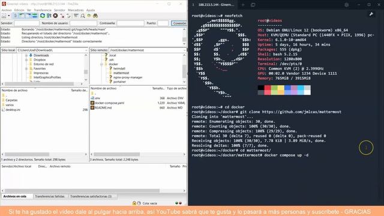Select the .local remote folder
Image resolution: width=384 pixels, height=216 pixels.
[x=112, y=55]
